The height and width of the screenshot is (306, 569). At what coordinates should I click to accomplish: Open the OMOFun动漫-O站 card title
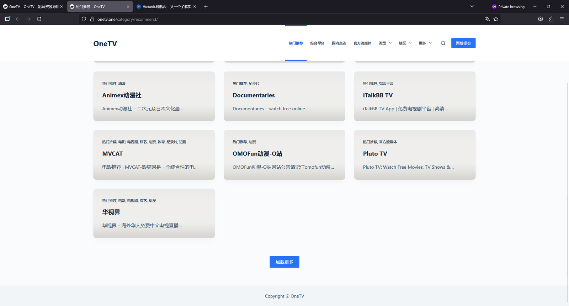coord(257,154)
